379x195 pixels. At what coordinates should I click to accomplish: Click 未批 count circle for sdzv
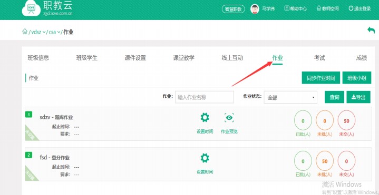325,121
